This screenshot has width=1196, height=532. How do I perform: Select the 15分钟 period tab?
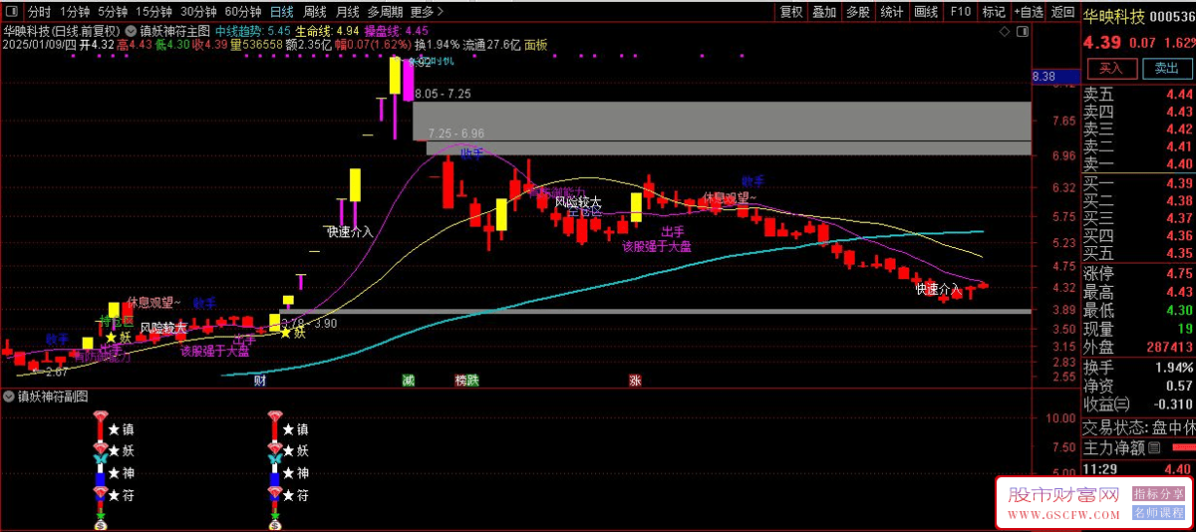(x=154, y=12)
